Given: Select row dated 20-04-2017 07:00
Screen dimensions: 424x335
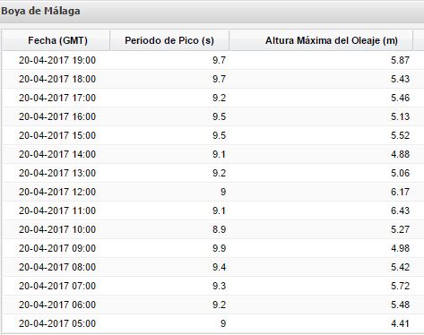Looking at the screenshot, I should click(x=207, y=286).
